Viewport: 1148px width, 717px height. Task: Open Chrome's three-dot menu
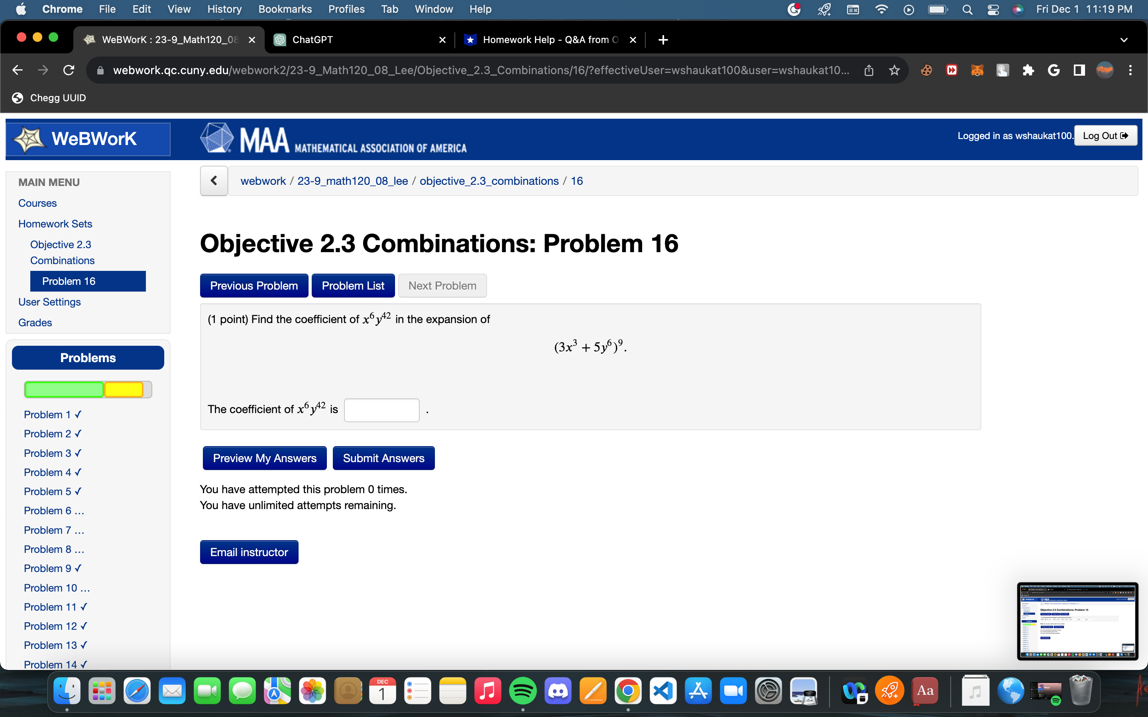click(x=1130, y=70)
